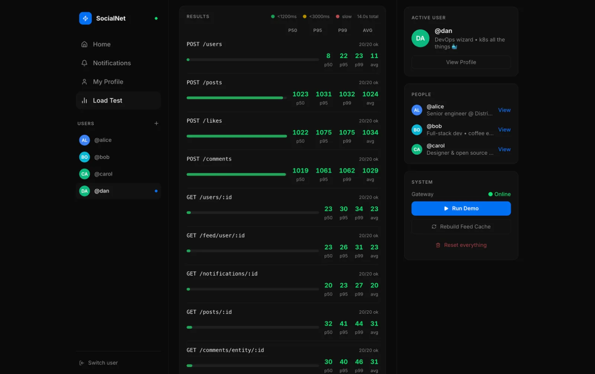Click the GET /notifications/:id endpoint label
Viewport: 595px width, 374px height.
(222, 274)
